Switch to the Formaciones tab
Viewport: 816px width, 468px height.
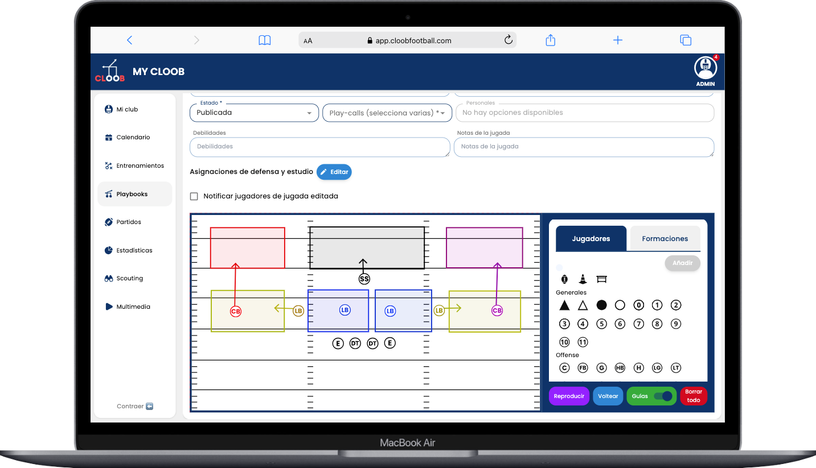[665, 239]
